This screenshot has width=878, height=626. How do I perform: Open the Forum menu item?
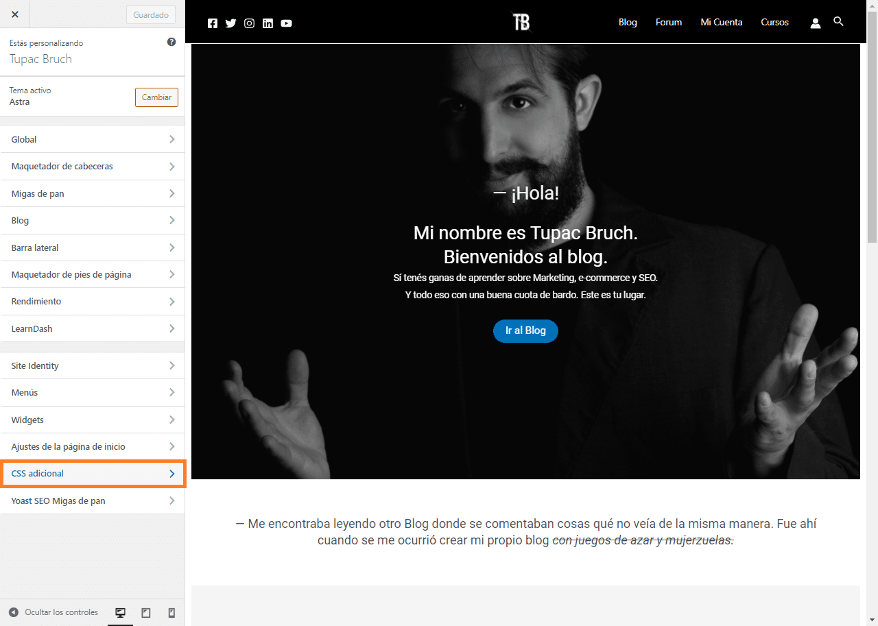point(668,22)
